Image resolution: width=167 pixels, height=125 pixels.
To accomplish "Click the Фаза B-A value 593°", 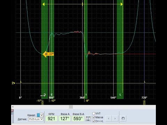I will (78, 119).
